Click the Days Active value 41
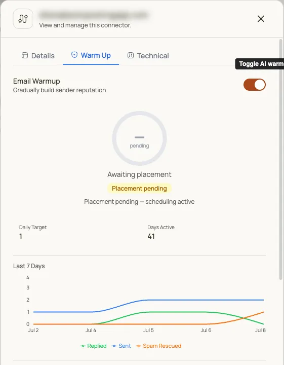The height and width of the screenshot is (365, 284). (151, 237)
